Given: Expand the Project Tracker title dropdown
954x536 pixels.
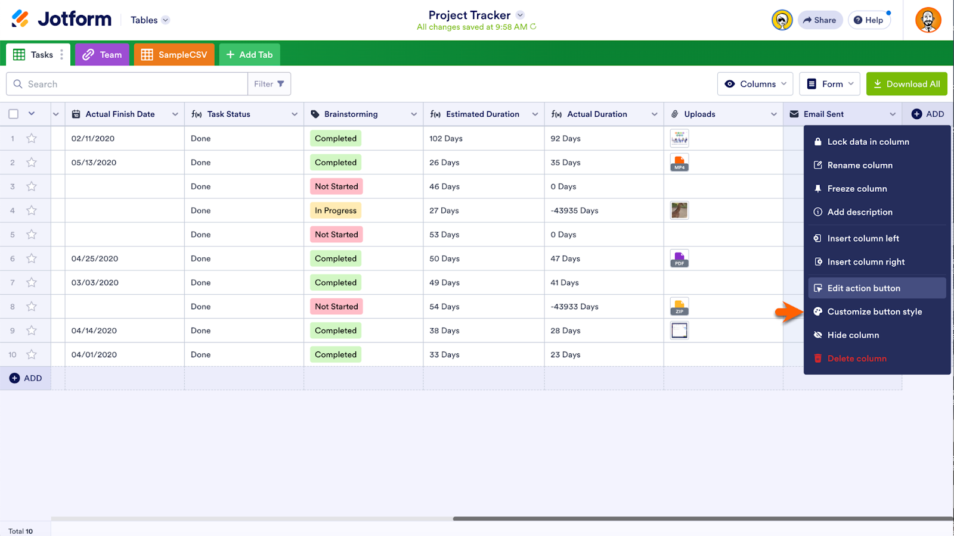Looking at the screenshot, I should tap(520, 15).
